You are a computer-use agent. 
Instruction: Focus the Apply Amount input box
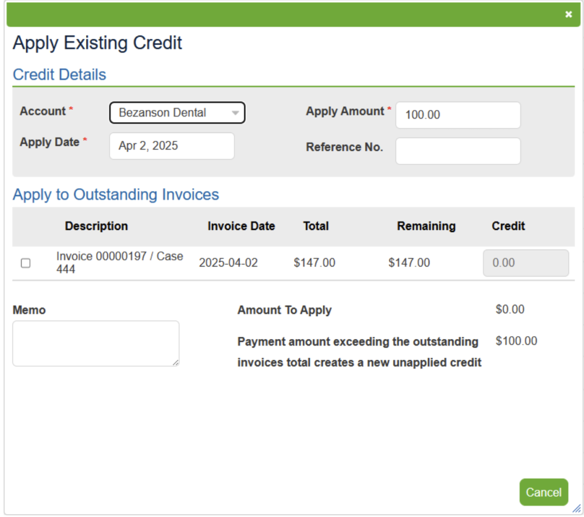pyautogui.click(x=457, y=115)
